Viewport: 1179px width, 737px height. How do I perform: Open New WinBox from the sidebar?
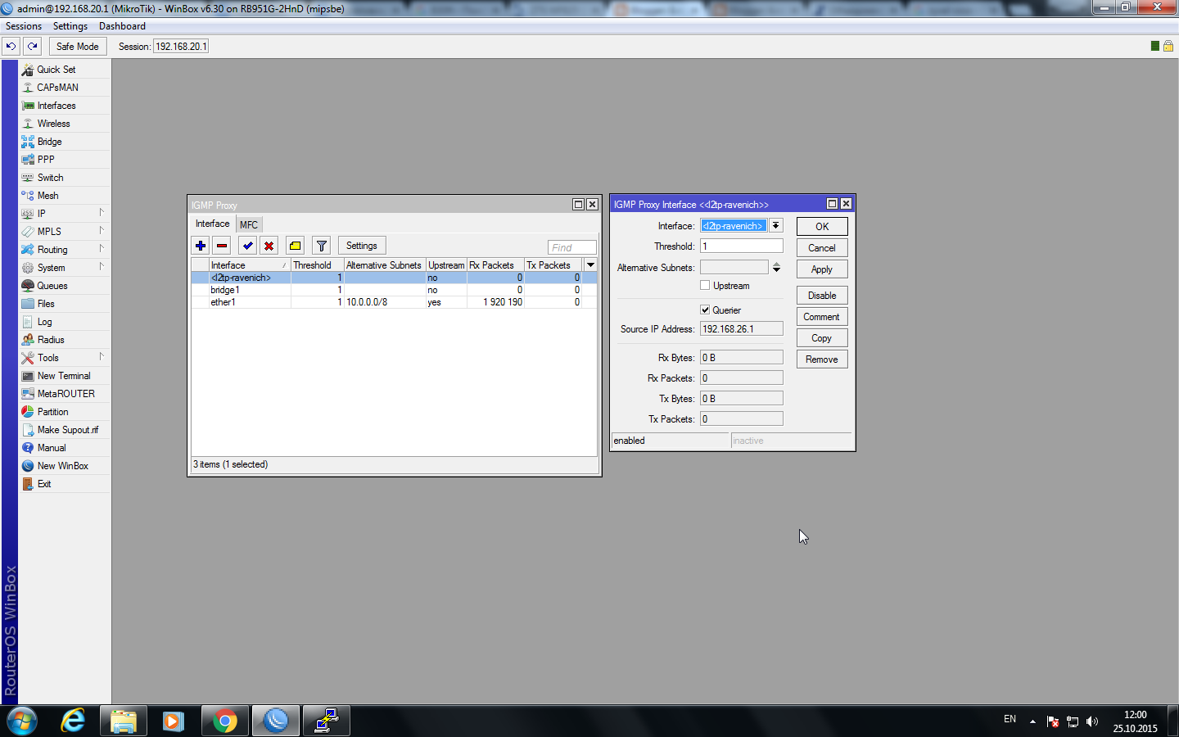(65, 466)
